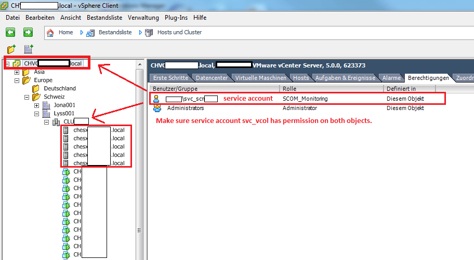474x260 pixels.
Task: Click the Jona001 datacenter icon
Action: pos(46,105)
